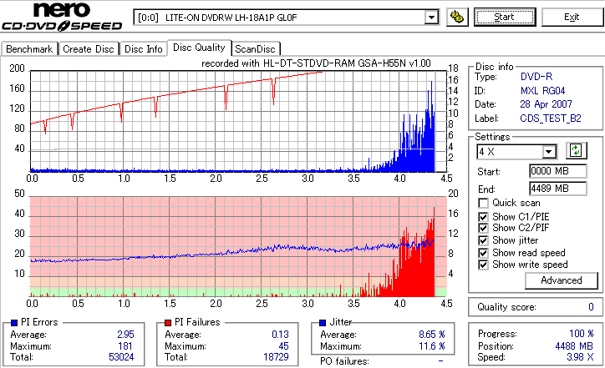Click the green refresh speed icon
605x368 pixels.
576,150
